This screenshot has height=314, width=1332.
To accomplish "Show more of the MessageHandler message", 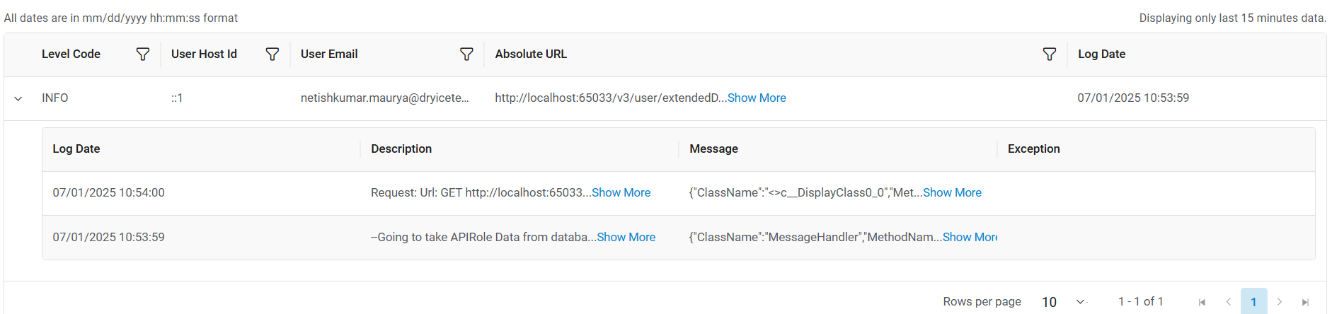I will click(970, 238).
